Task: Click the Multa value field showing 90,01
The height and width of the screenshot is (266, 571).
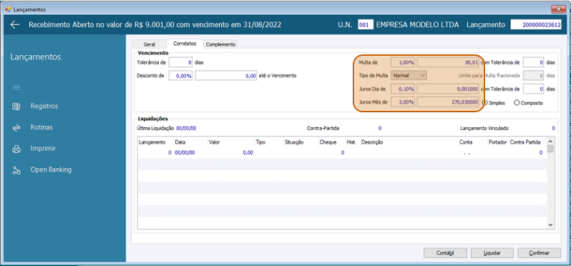Action: [x=448, y=62]
